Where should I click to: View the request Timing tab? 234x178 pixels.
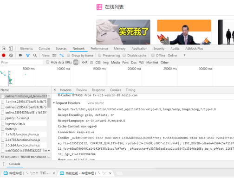(x=130, y=90)
